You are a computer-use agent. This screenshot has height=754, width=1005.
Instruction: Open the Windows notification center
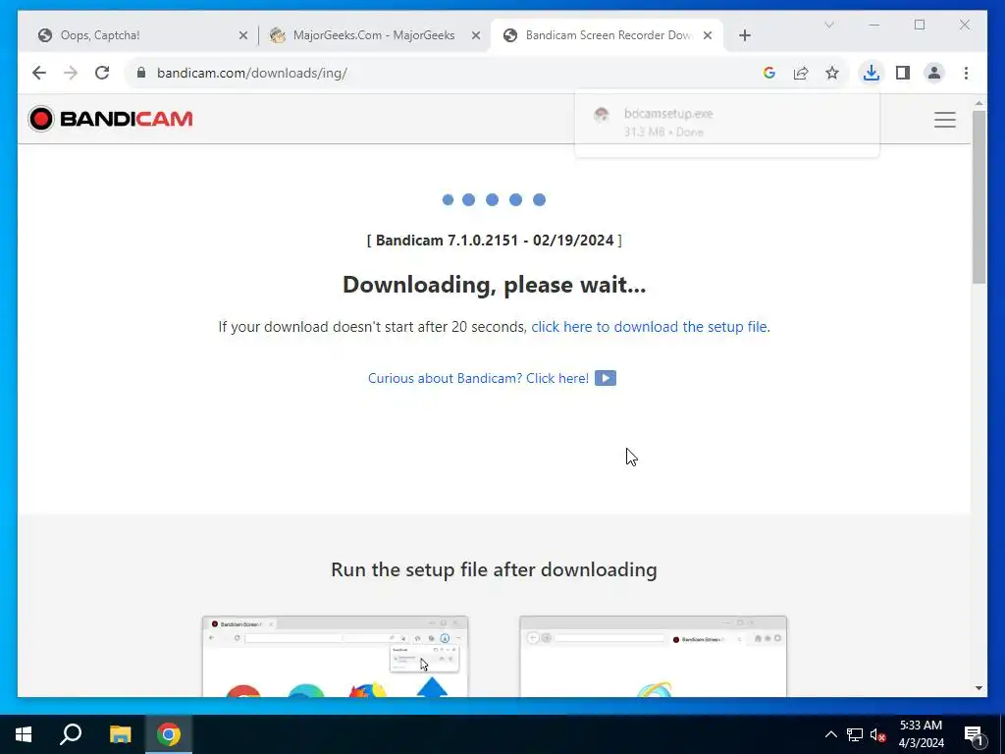click(x=975, y=734)
